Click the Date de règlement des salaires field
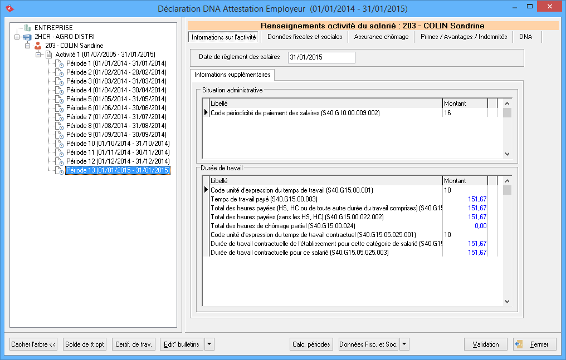The image size is (566, 360). click(x=321, y=57)
